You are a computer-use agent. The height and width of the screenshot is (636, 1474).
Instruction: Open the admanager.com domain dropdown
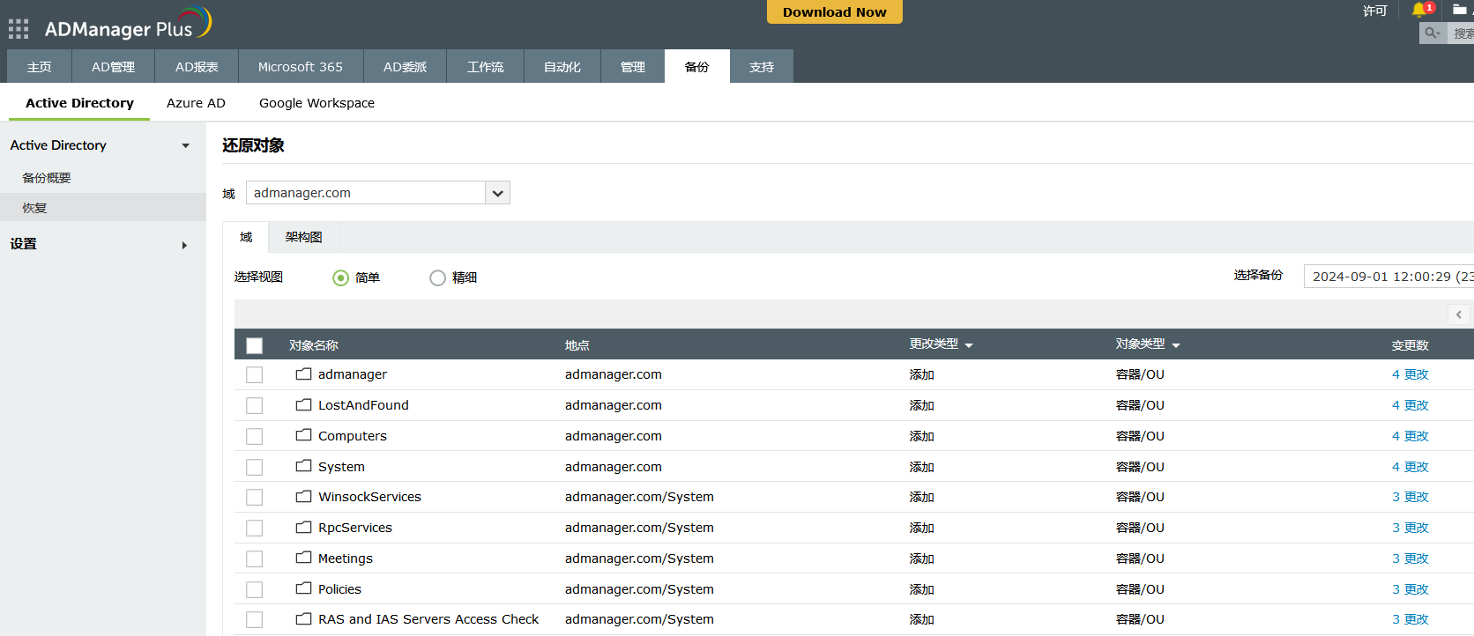(497, 193)
